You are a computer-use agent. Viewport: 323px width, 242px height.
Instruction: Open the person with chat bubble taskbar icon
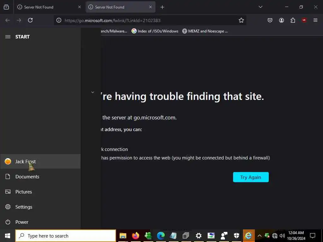click(x=224, y=236)
